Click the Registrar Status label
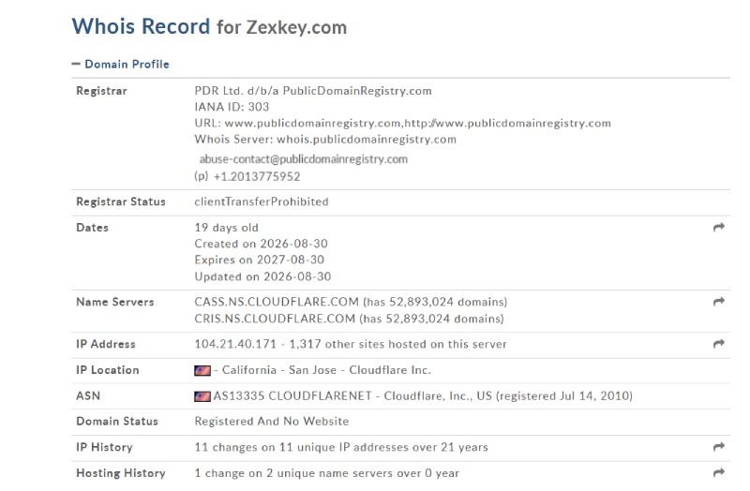Screen dimensions: 750x491 point(121,201)
